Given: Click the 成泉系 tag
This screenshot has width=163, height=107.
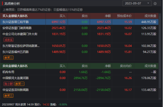Looking at the screenshot, I should click(x=9, y=40).
